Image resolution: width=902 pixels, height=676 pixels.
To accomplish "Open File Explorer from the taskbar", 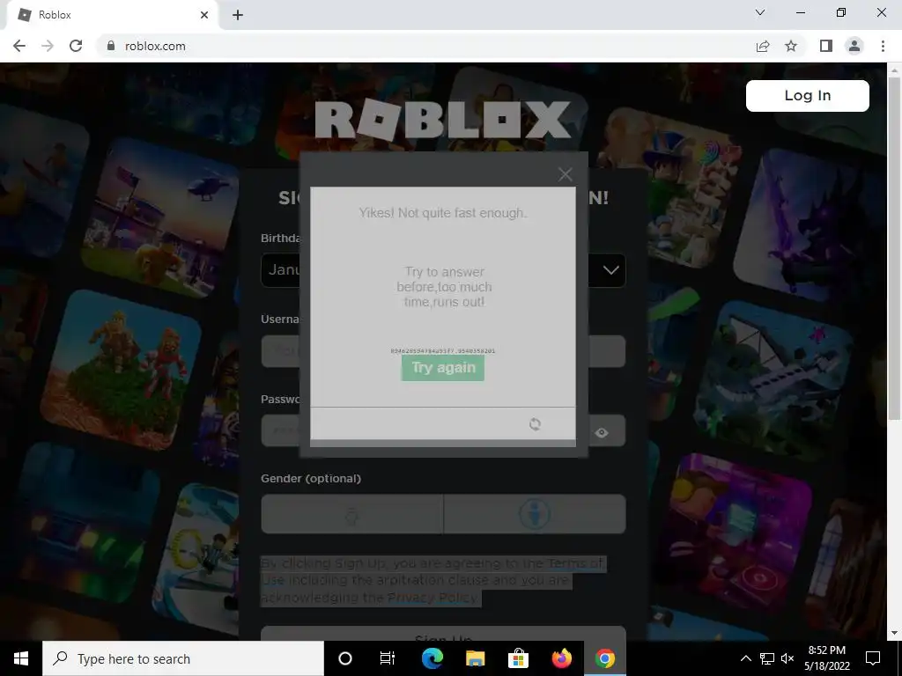I will click(x=475, y=658).
